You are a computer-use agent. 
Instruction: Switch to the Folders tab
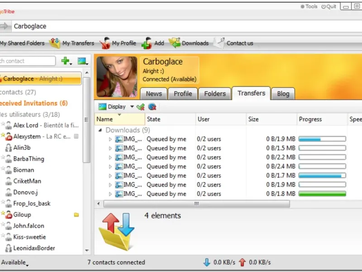pyautogui.click(x=214, y=94)
